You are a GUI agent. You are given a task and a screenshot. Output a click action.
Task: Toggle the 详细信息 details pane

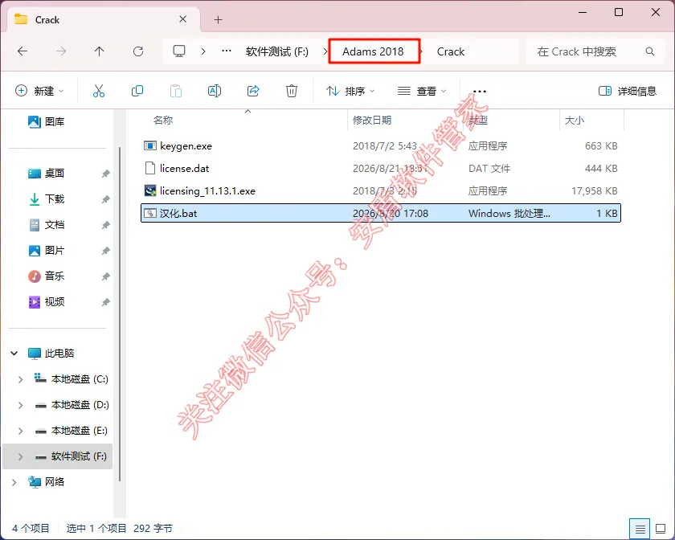click(628, 91)
